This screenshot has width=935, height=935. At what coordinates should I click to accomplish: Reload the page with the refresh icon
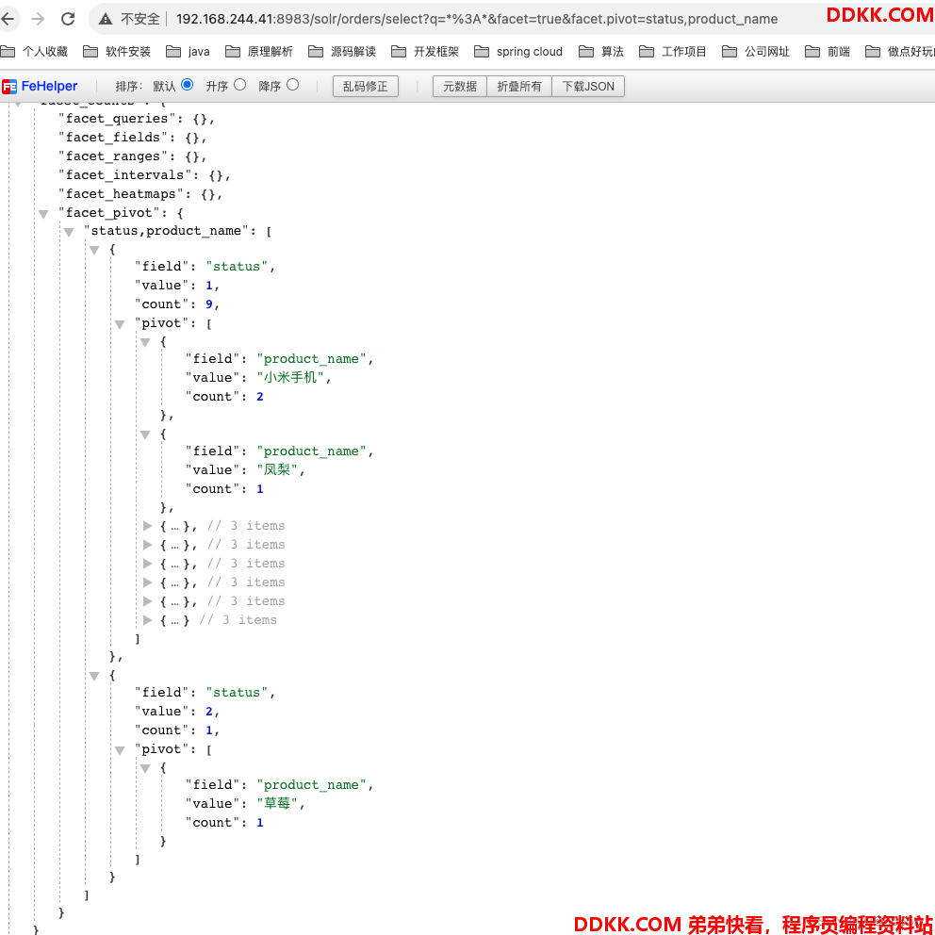(x=68, y=19)
